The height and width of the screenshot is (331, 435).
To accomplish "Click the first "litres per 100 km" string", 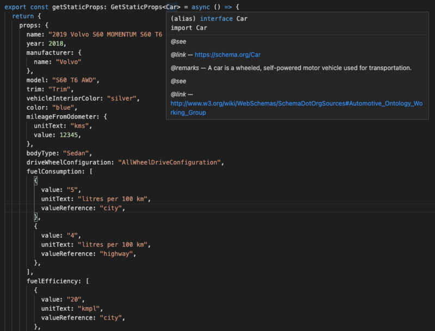I will [x=113, y=199].
